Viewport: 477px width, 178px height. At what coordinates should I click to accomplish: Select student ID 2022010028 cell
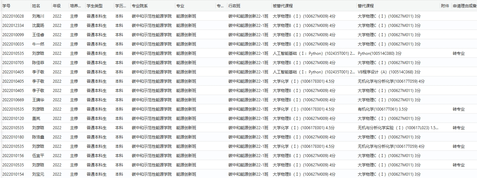point(13,16)
